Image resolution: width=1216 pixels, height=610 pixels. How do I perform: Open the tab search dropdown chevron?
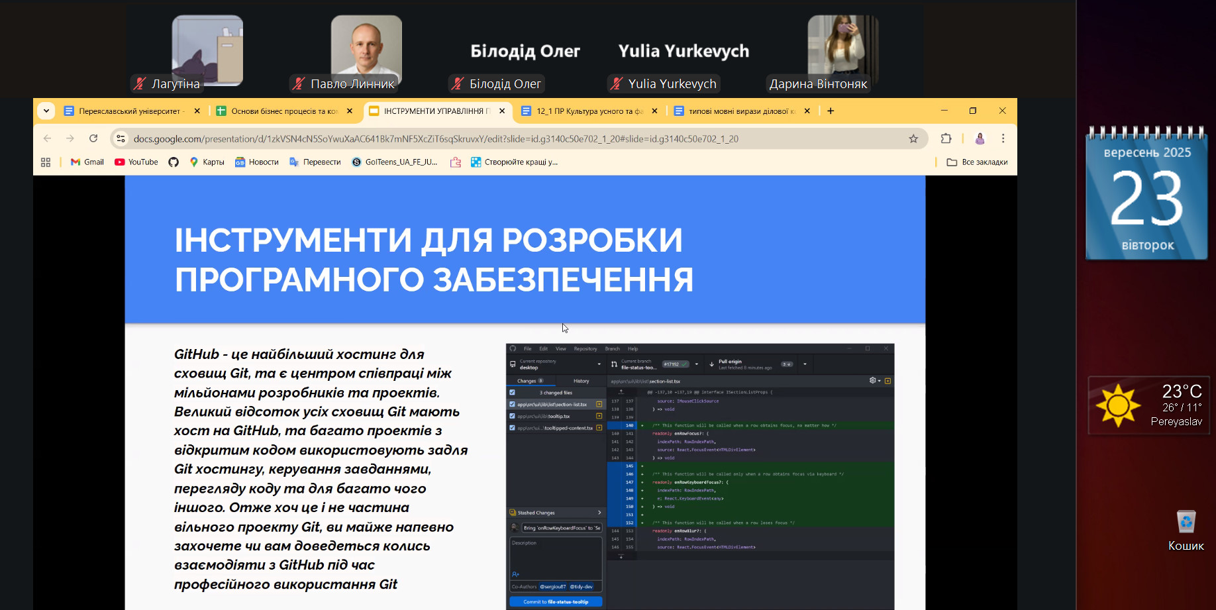pyautogui.click(x=46, y=111)
